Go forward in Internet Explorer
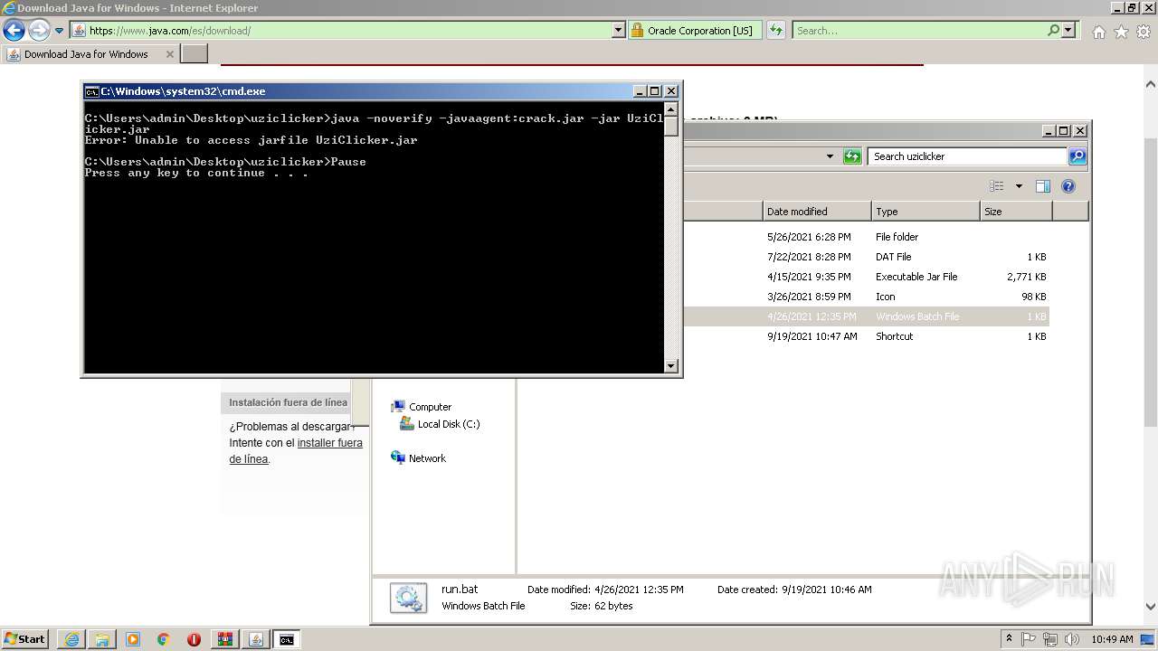Viewport: 1158px width, 651px height. pos(39,31)
